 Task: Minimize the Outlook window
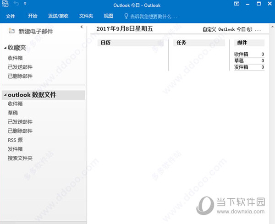(247, 4)
